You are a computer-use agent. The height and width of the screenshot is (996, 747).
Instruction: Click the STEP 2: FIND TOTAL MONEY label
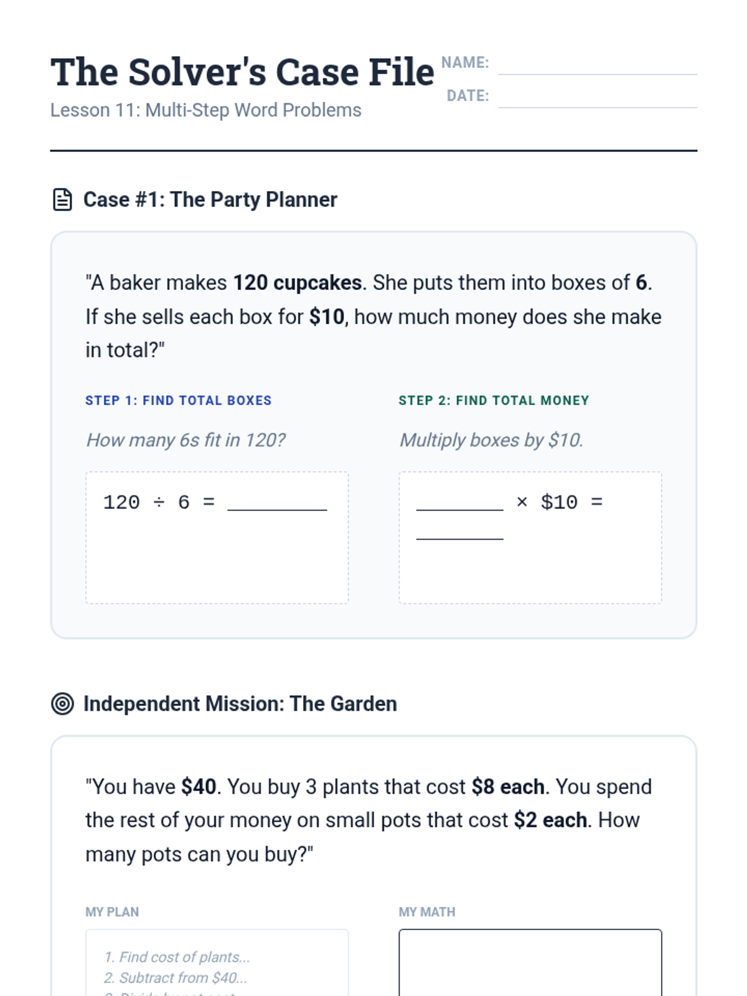coord(494,401)
